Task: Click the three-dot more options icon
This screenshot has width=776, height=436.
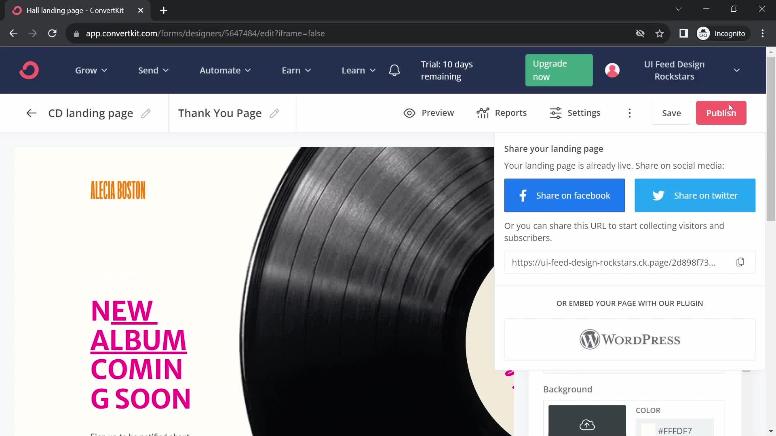Action: pos(629,112)
